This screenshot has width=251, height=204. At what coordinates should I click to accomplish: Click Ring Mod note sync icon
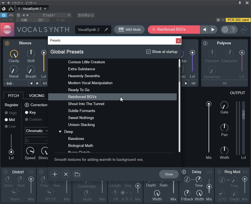[222, 180]
